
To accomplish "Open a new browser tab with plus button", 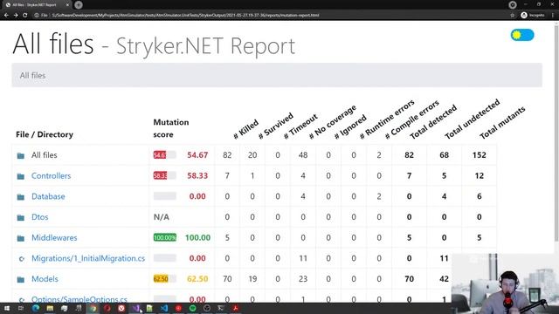I will 79,4.
